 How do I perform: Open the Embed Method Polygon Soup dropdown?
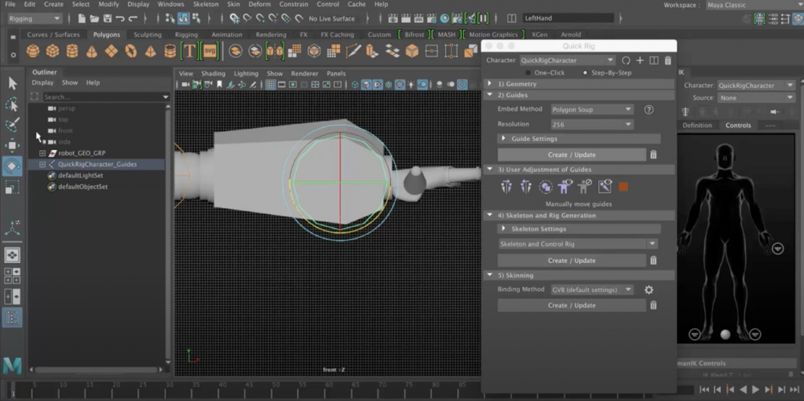point(592,110)
